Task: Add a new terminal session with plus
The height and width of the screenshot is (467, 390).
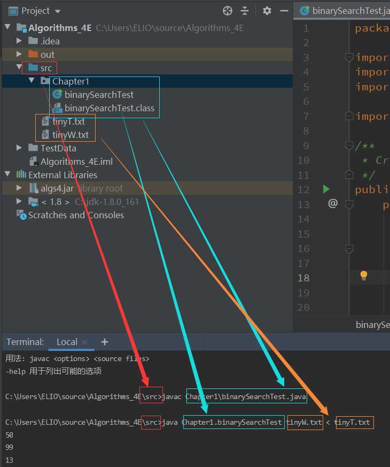Action: [104, 342]
